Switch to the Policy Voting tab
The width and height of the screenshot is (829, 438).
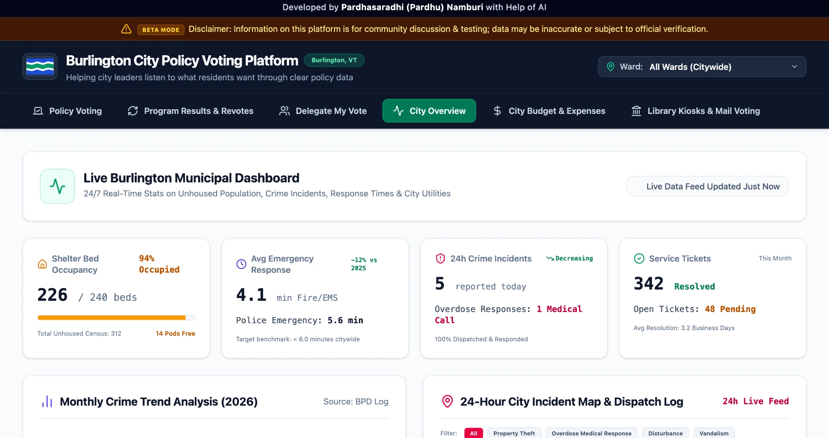[68, 111]
